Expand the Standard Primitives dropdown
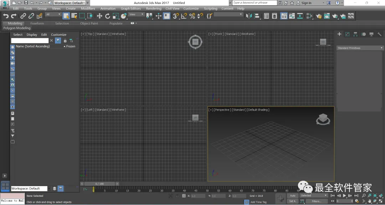The height and width of the screenshot is (205, 385). tap(360, 48)
